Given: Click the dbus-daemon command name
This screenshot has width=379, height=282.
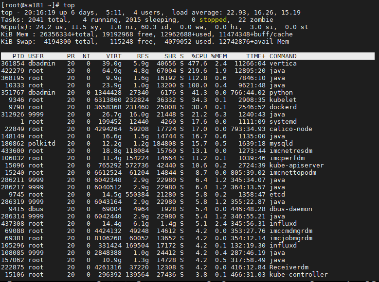Looking at the screenshot, I should point(290,209).
